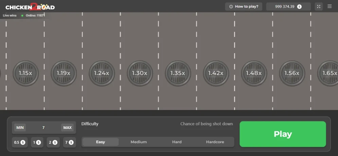Open the hamburger menu

pyautogui.click(x=330, y=6)
